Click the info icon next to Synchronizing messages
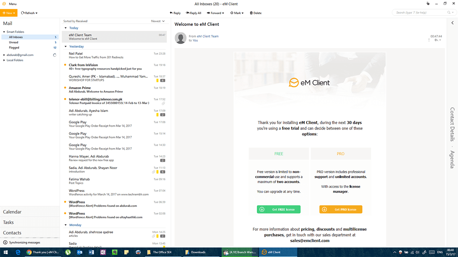458x257 pixels. click(5, 243)
